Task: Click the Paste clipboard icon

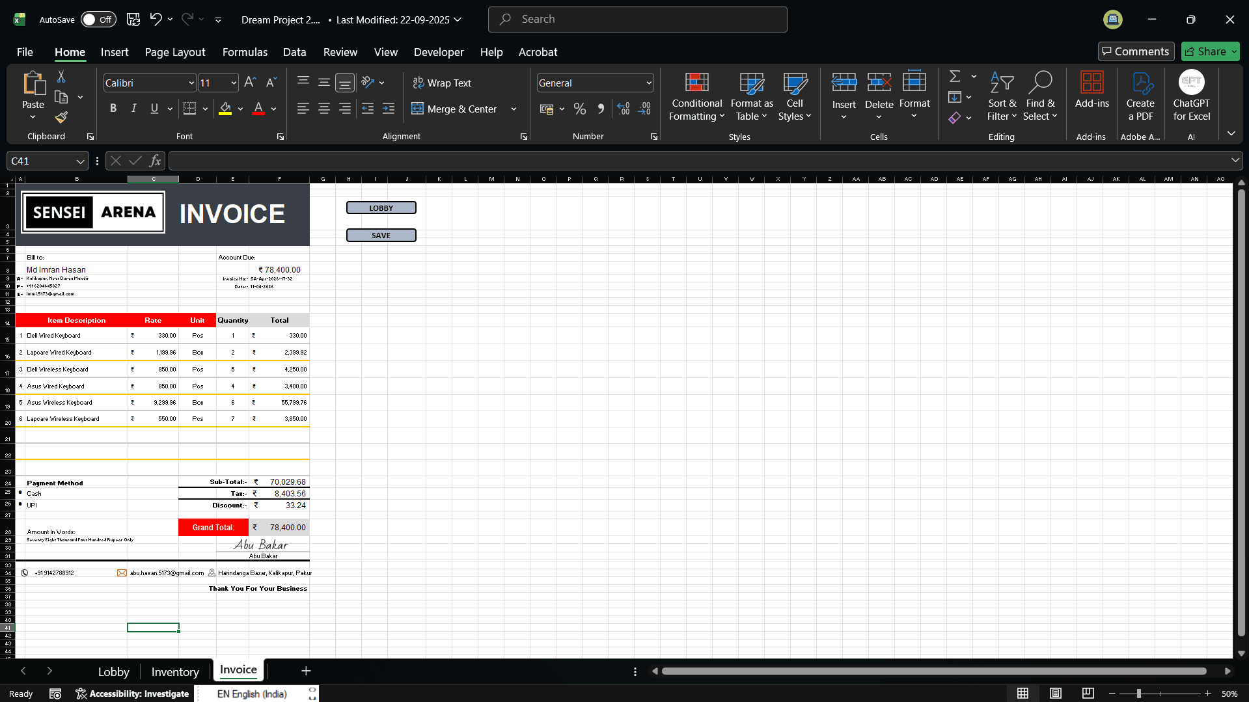Action: point(33,85)
